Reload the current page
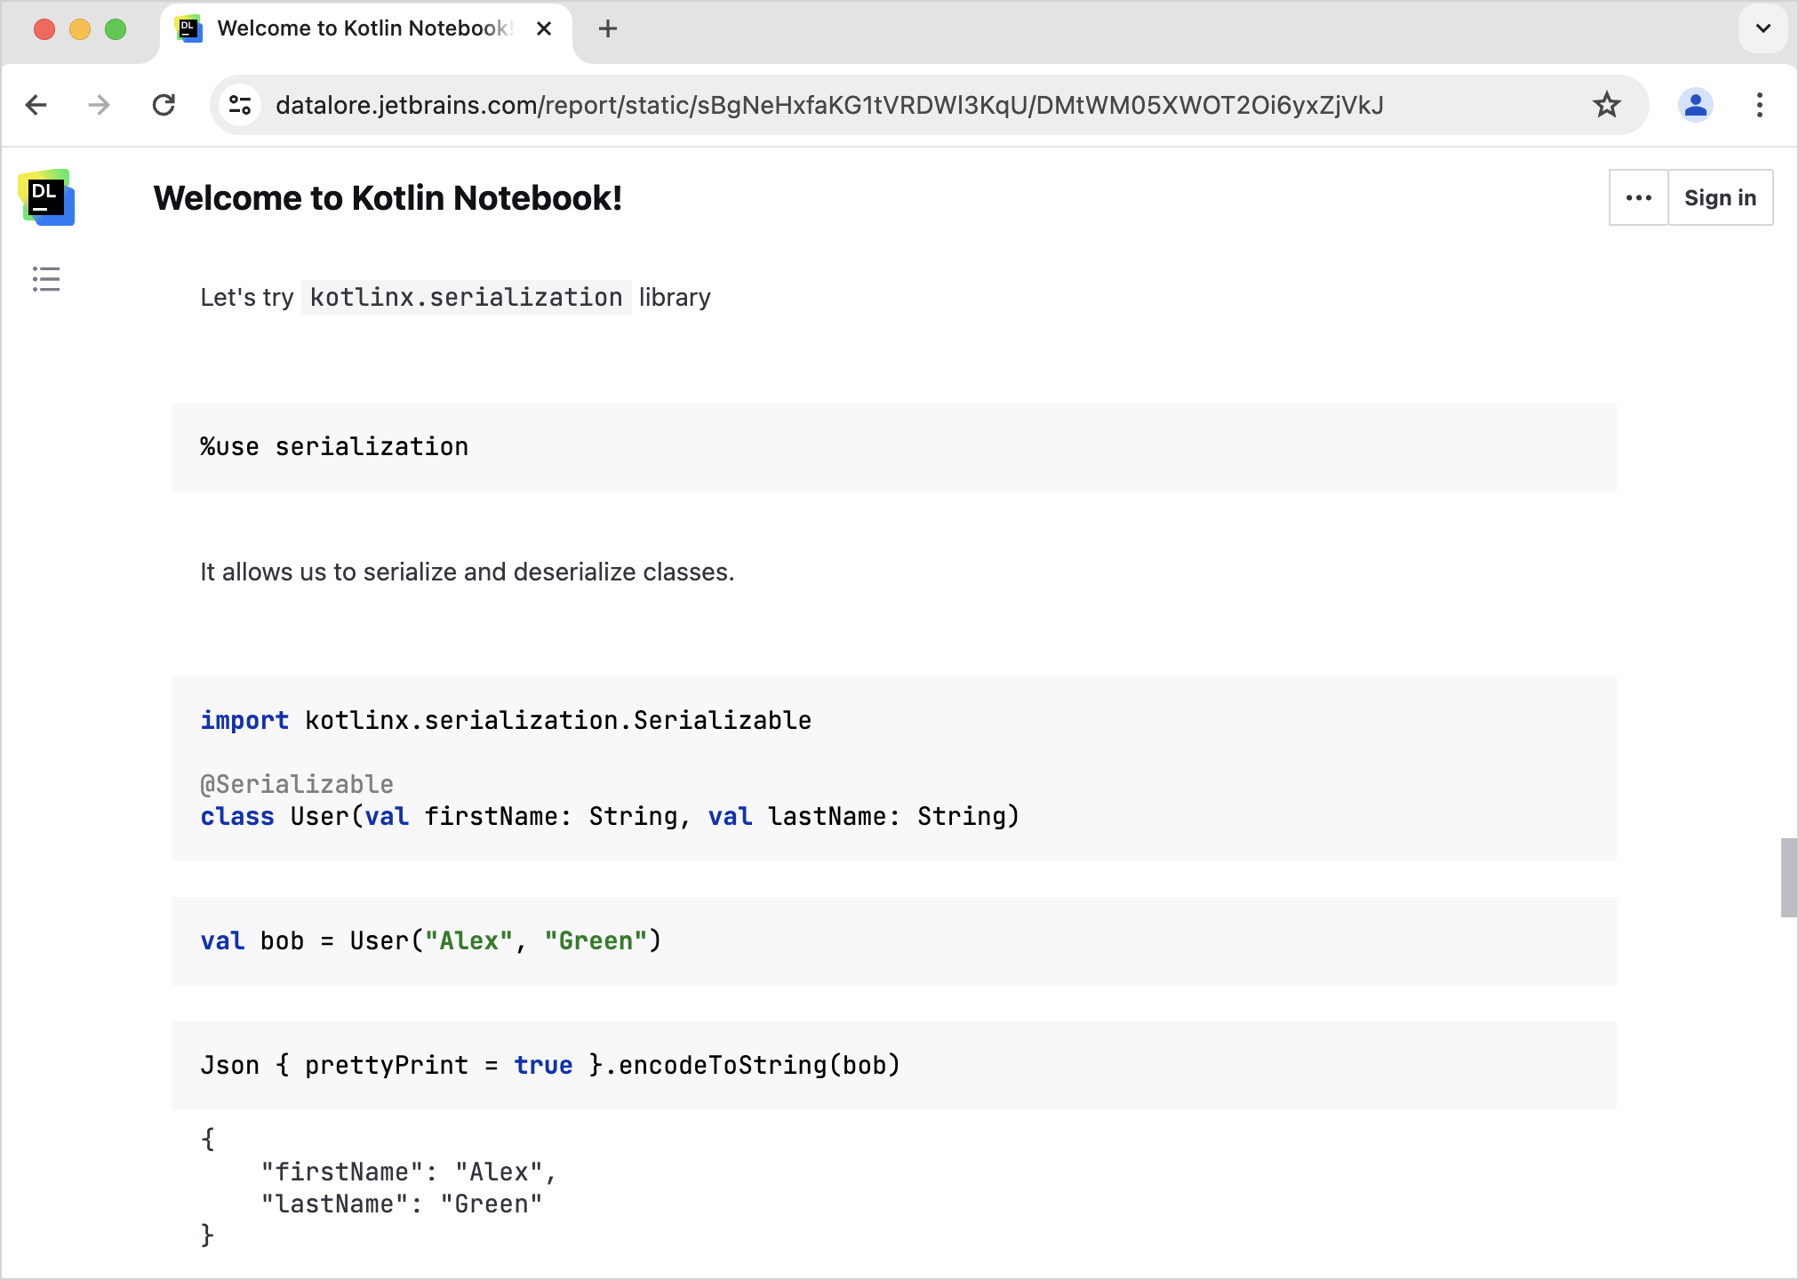Screen dimensions: 1799x1280 point(164,105)
